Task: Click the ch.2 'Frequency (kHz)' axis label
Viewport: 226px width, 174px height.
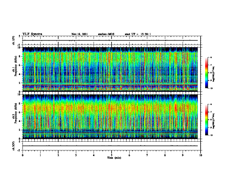Action: 16,113
